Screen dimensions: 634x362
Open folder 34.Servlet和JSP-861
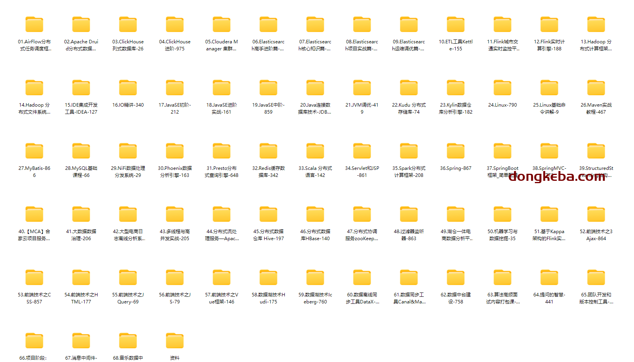pyautogui.click(x=362, y=151)
